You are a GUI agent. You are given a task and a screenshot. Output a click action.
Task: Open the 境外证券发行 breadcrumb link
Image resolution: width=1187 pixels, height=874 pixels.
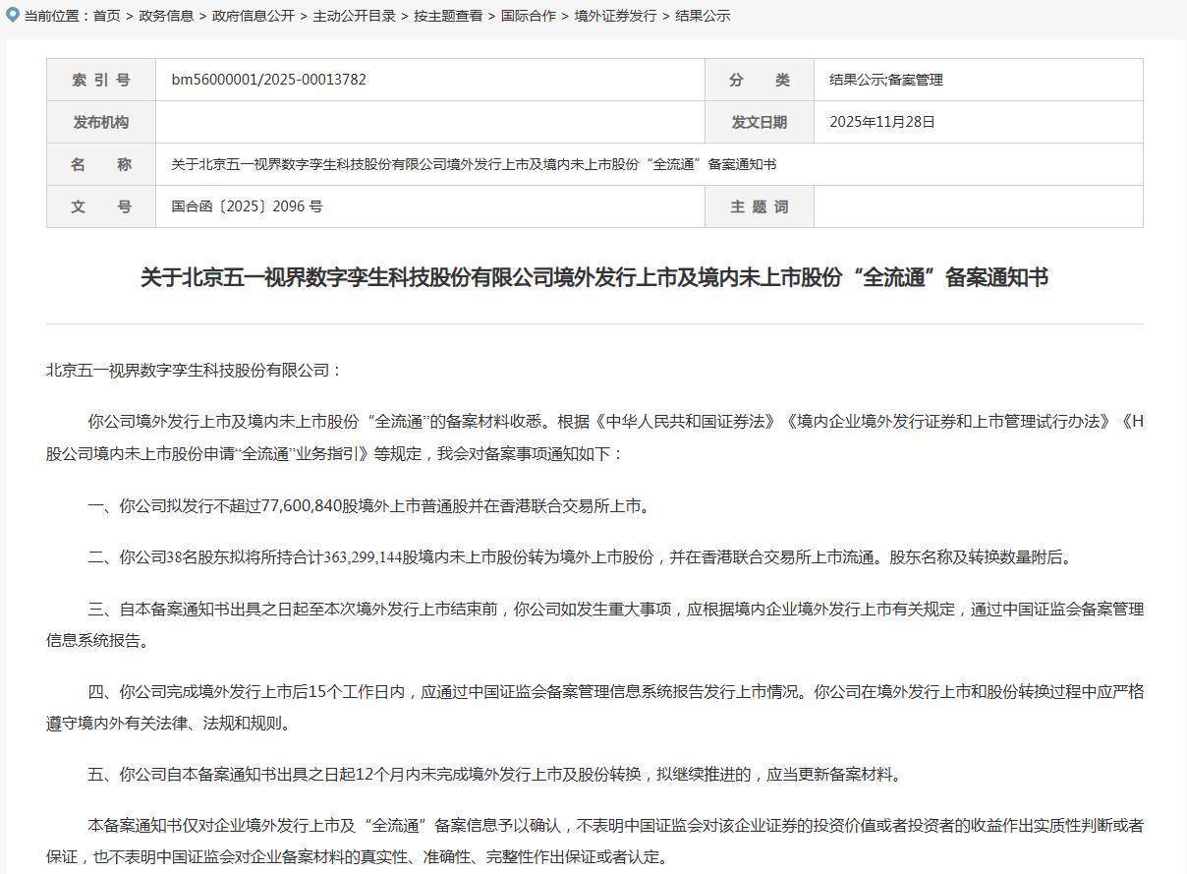pos(615,16)
